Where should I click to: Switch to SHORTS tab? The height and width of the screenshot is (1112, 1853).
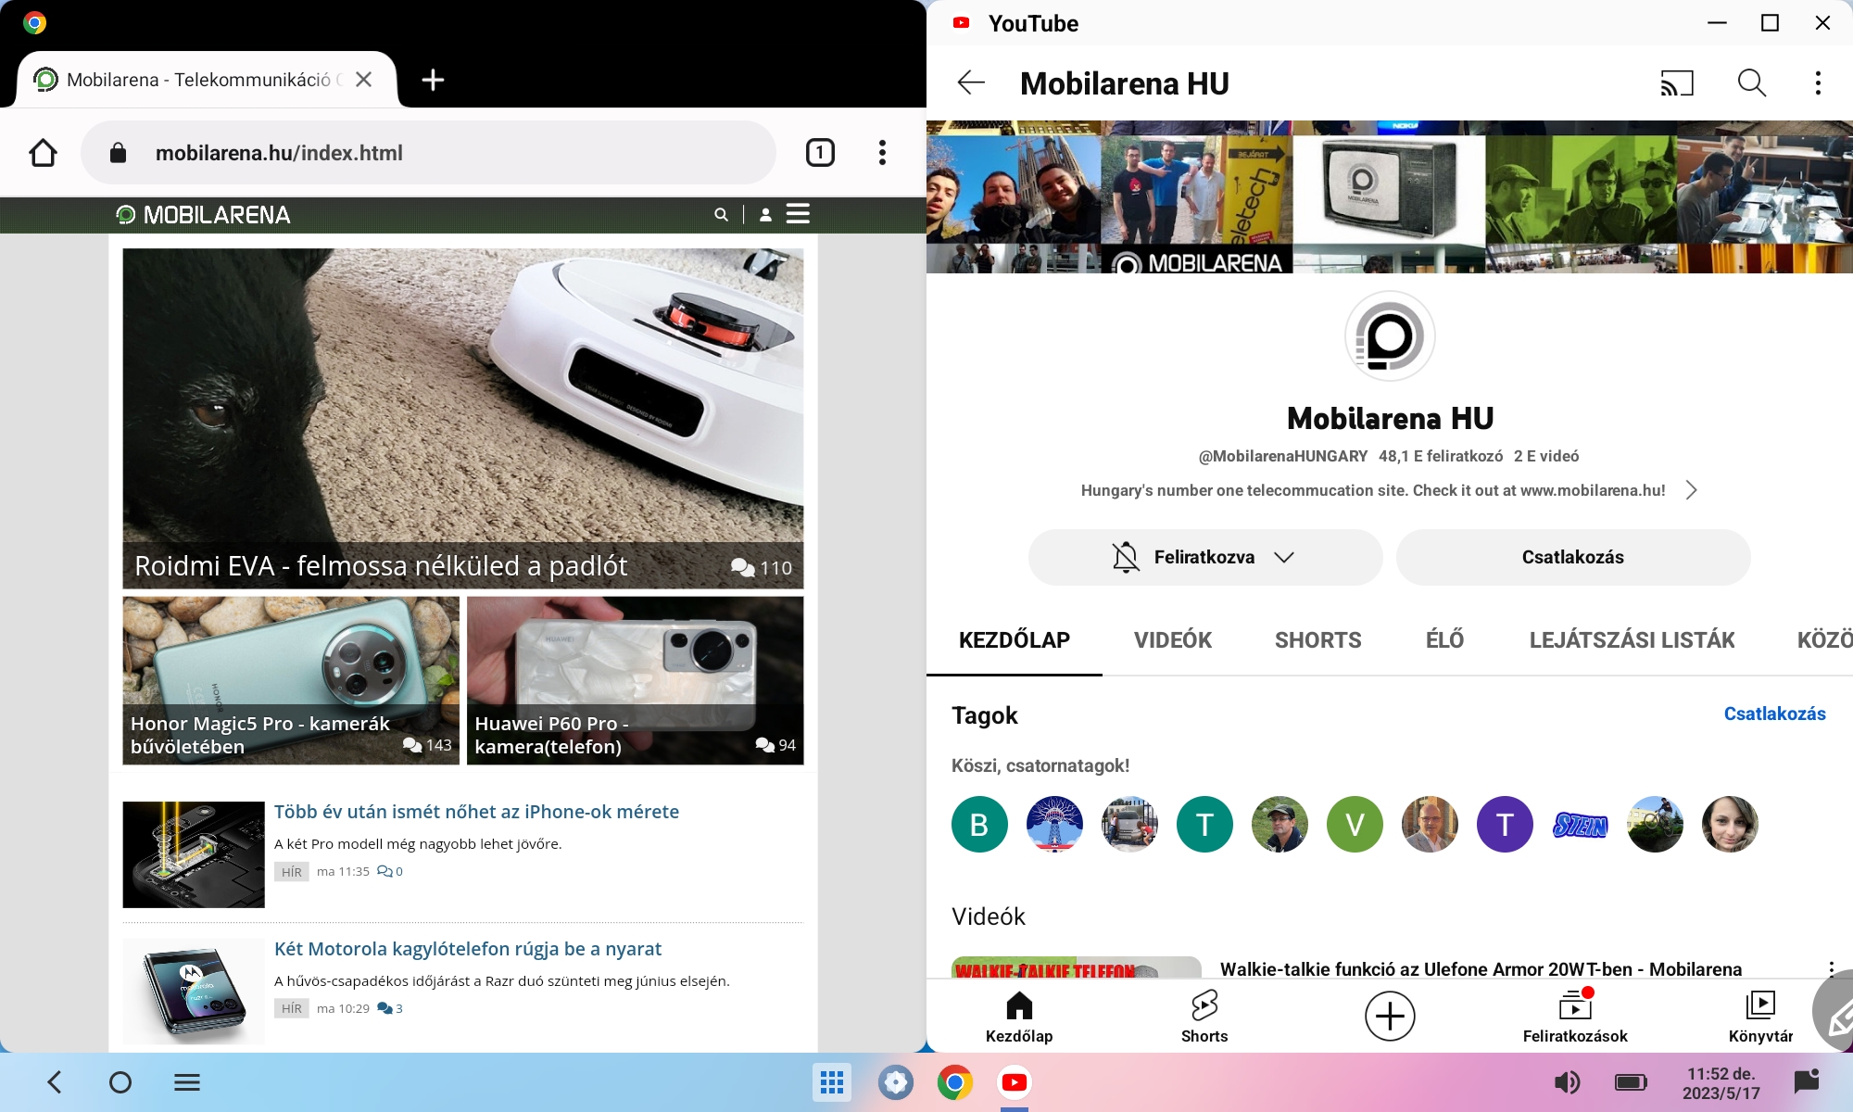click(x=1318, y=640)
